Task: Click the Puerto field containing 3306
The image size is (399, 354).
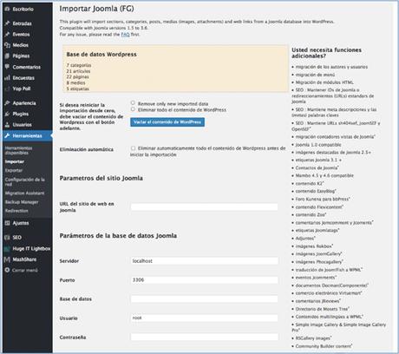Action: pos(205,280)
